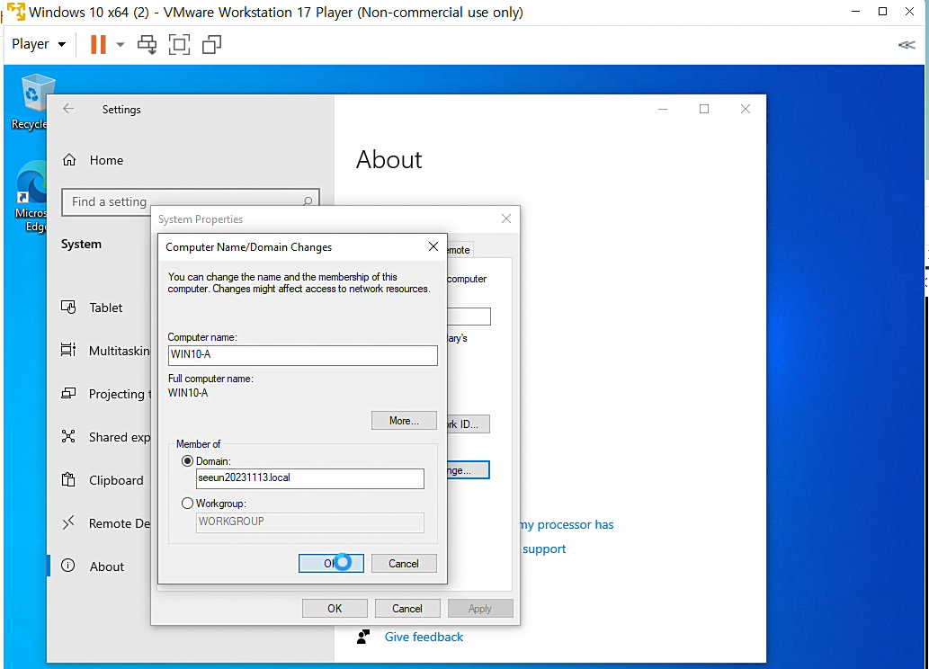Screen dimensions: 929x669
Task: Click the Tablet icon in sidebar
Action: [x=68, y=307]
